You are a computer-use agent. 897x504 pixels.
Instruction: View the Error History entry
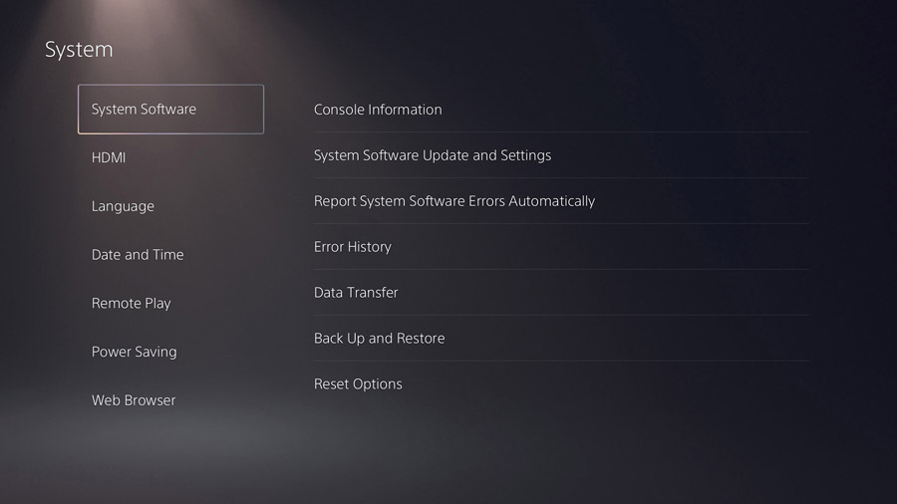pos(353,247)
